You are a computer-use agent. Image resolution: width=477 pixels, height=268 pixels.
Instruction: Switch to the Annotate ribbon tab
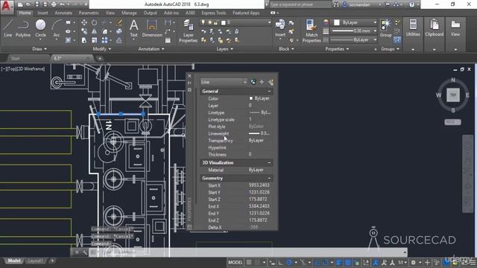tap(63, 13)
